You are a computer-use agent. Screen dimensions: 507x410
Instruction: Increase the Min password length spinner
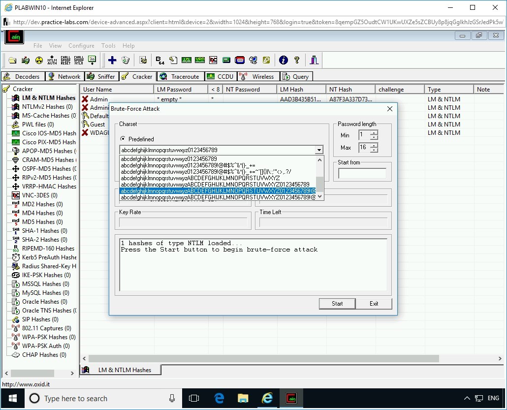[374, 133]
